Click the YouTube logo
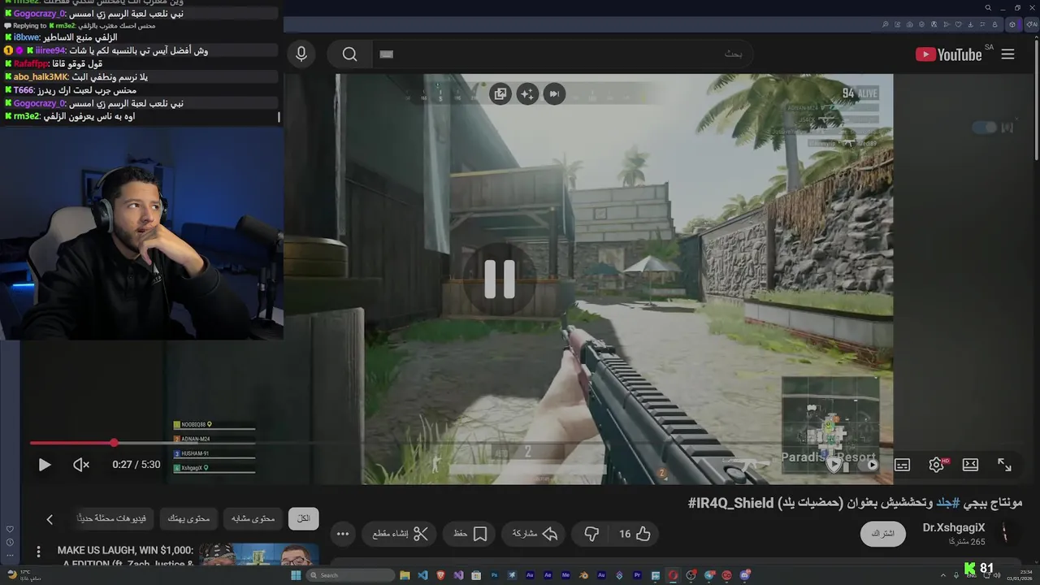The height and width of the screenshot is (585, 1040). pos(949,54)
